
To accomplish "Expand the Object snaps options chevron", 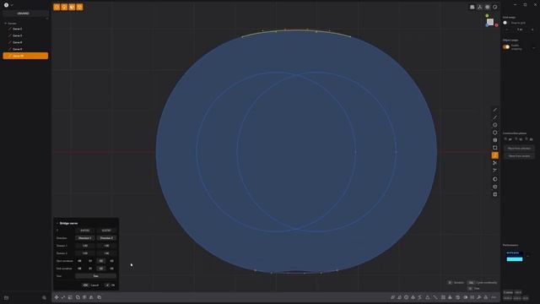I will 534,47.
